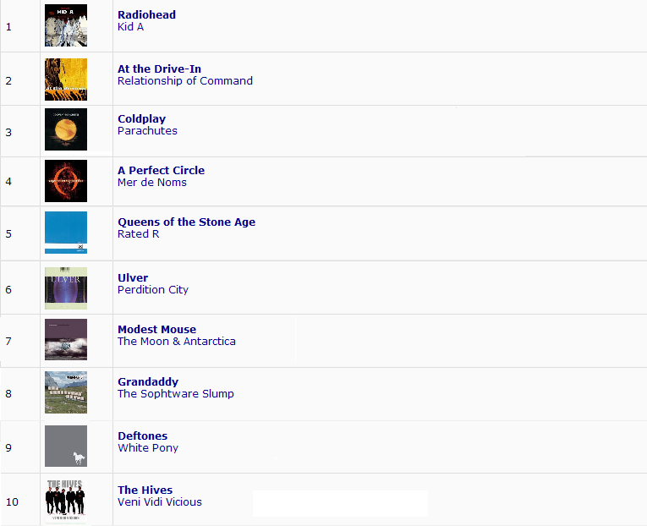647x526 pixels.
Task: Open The Moon & Antarctica album link
Action: [x=177, y=341]
